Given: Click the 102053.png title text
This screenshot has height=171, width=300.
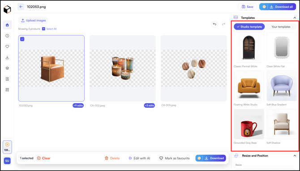Looking at the screenshot, I should click(36, 7).
